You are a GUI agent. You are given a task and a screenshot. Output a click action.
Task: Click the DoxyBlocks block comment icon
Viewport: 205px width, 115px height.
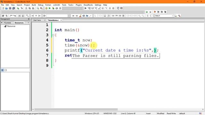[x=11, y=16]
